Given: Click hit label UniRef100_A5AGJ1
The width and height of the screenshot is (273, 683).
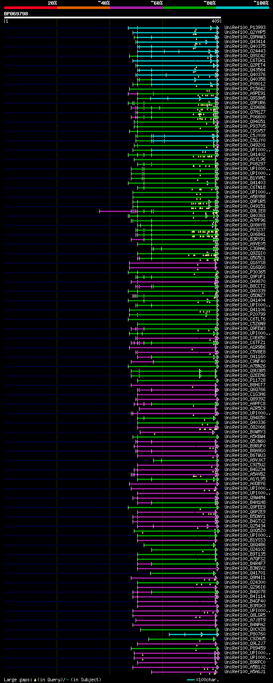Looking at the screenshot, I should pyautogui.click(x=245, y=672).
